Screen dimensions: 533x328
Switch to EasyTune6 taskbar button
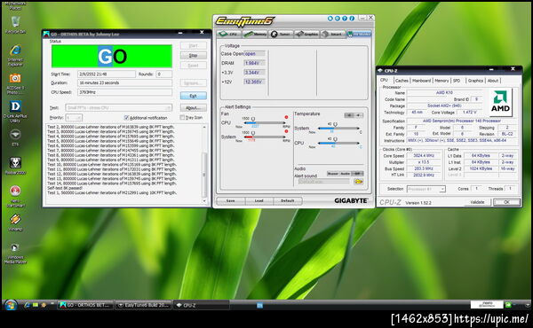pyautogui.click(x=143, y=305)
